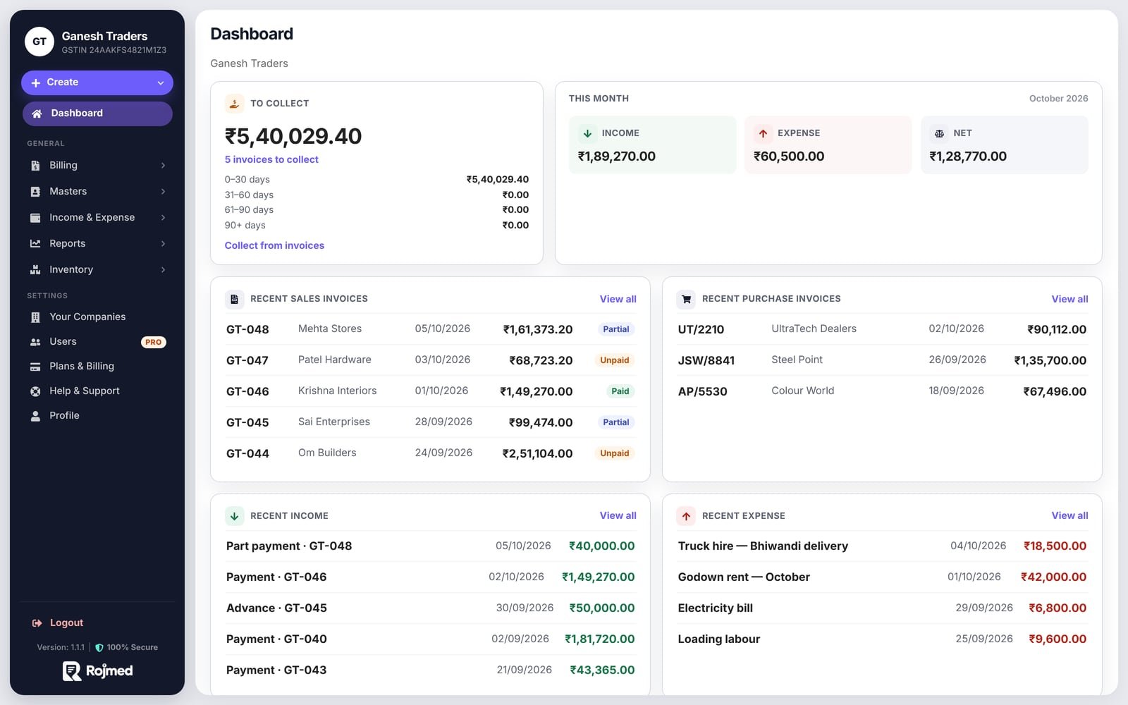The height and width of the screenshot is (705, 1128).
Task: Click the Recent Expense up-arrow icon
Action: point(686,516)
